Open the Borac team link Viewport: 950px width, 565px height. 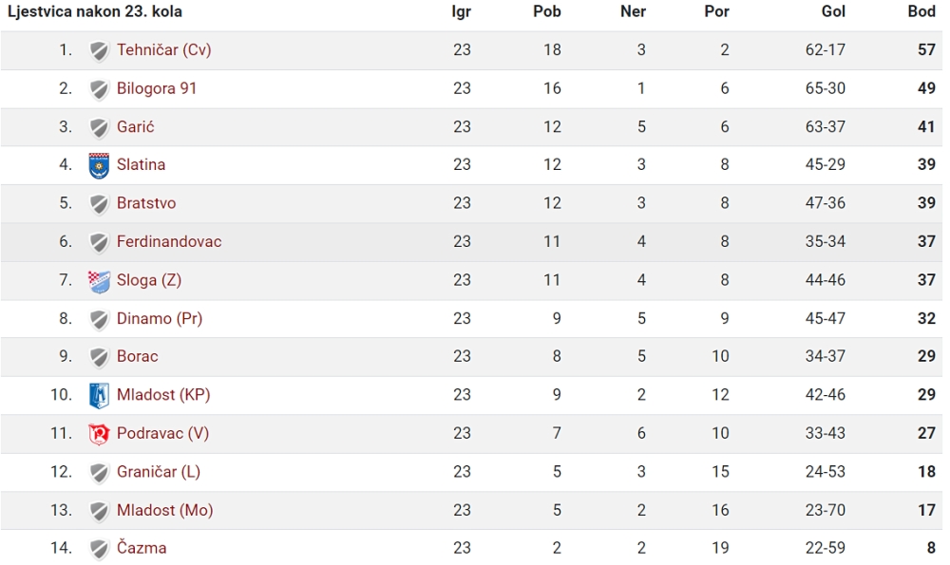137,356
